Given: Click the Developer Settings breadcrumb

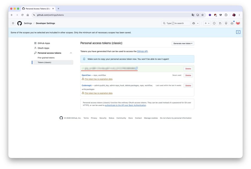Looking at the screenshot, I should click(45, 23).
